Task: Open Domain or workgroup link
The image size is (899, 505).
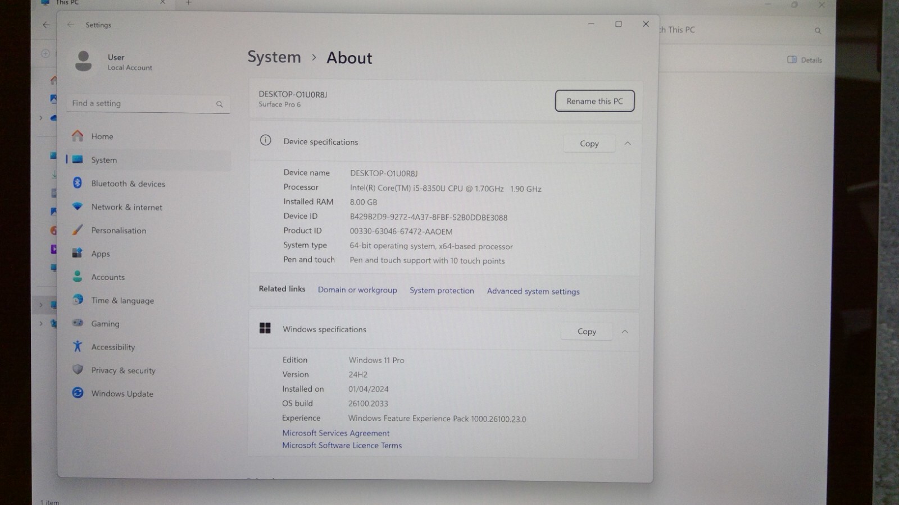Action: (x=357, y=290)
